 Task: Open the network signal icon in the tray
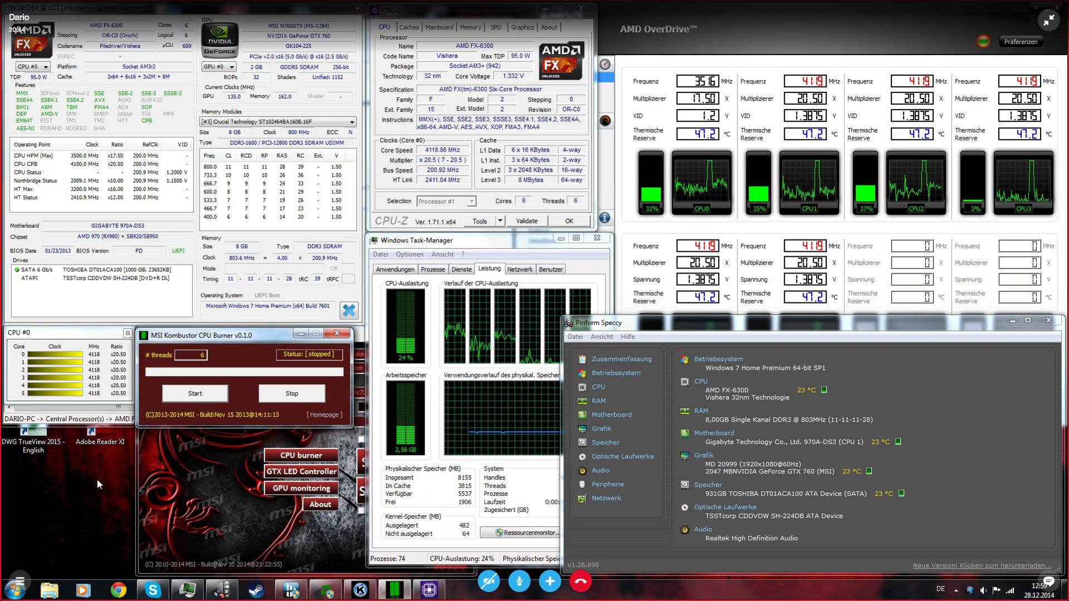[1010, 590]
